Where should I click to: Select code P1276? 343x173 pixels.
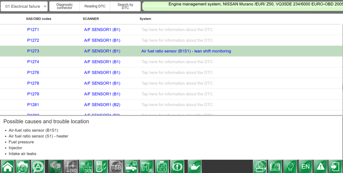[33, 72]
